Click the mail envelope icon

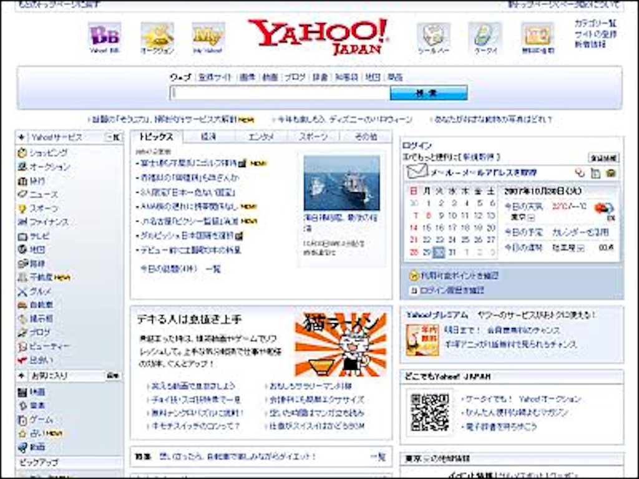click(416, 172)
